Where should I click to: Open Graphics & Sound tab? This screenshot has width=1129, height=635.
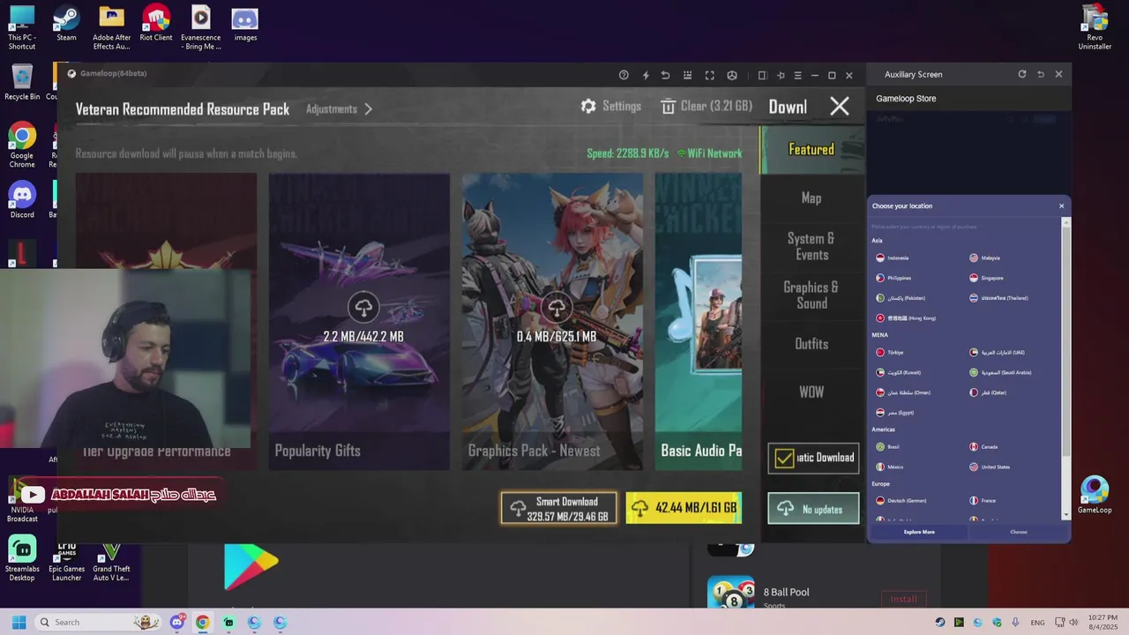pyautogui.click(x=811, y=295)
